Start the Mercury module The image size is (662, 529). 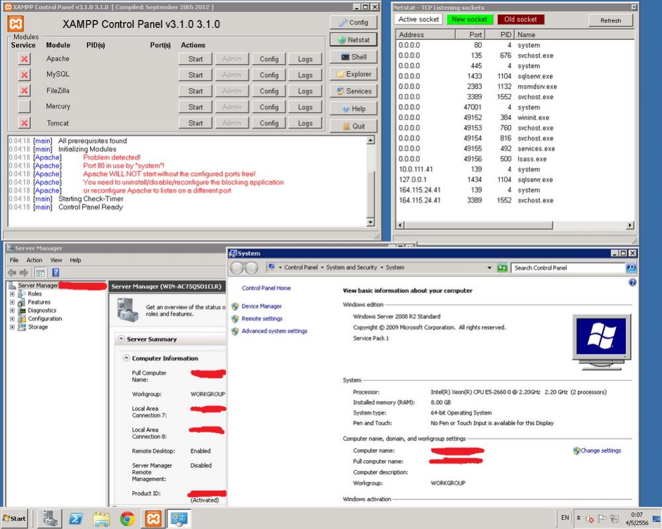tap(195, 107)
